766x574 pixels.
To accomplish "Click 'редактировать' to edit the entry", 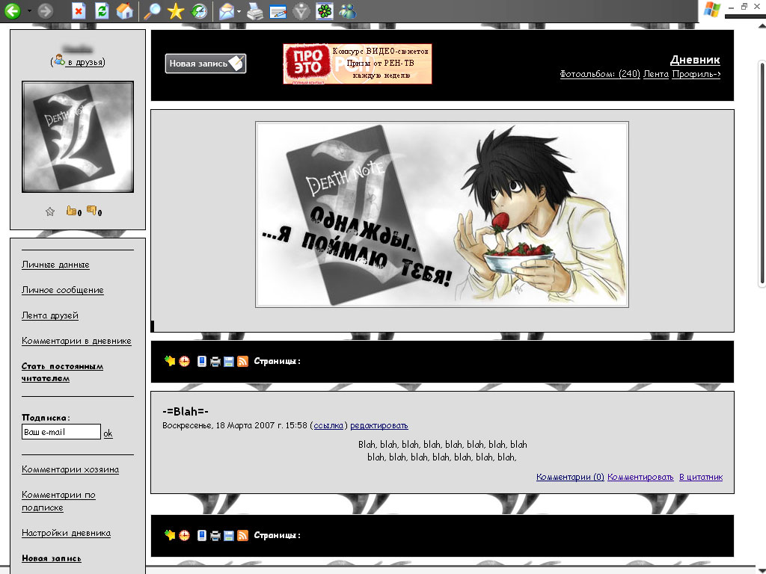I will (379, 425).
